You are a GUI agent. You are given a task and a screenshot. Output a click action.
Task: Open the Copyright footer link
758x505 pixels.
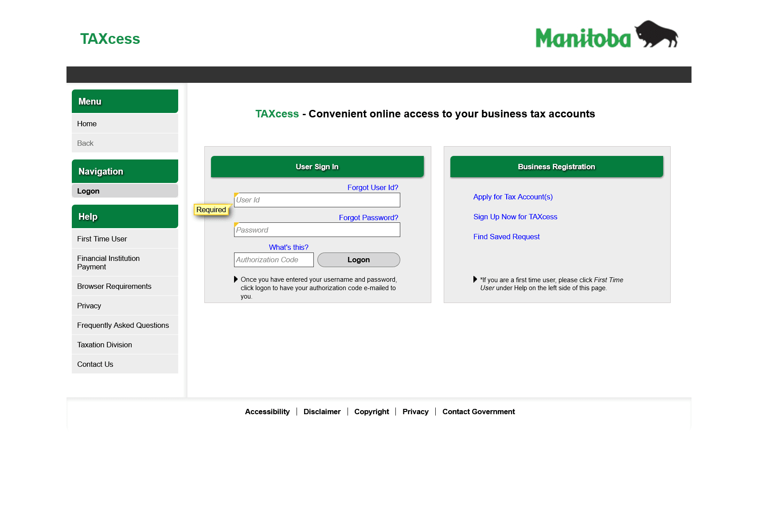[x=371, y=412]
